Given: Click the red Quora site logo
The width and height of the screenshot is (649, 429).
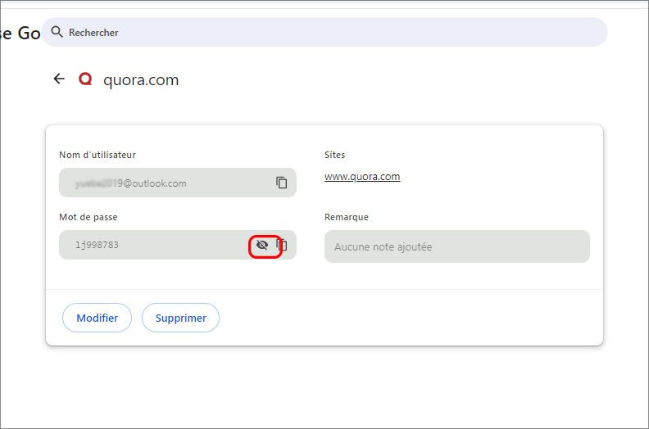Looking at the screenshot, I should tap(85, 79).
